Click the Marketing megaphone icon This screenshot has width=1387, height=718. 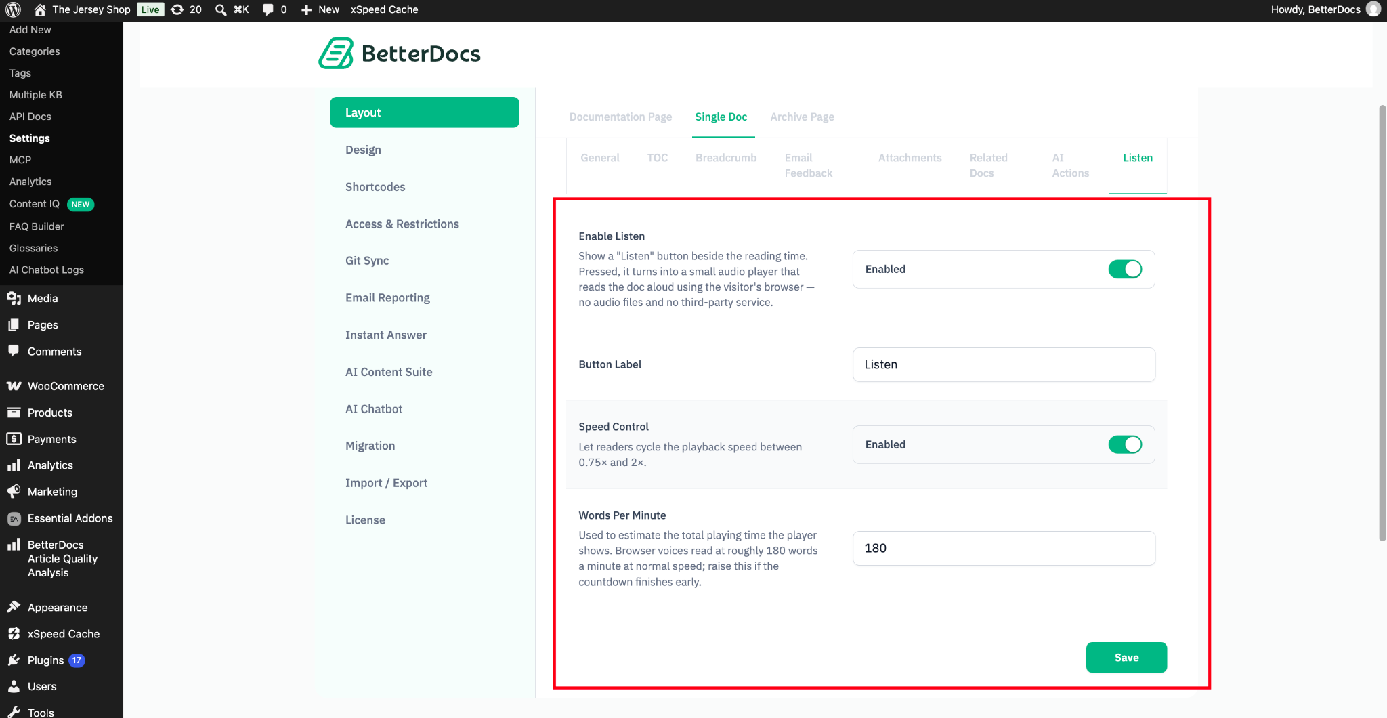pos(14,492)
